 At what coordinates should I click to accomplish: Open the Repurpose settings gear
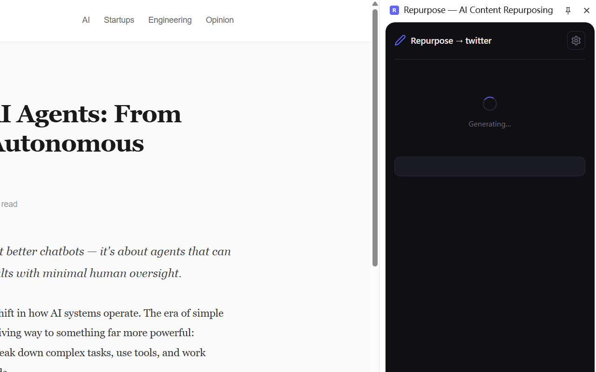576,40
